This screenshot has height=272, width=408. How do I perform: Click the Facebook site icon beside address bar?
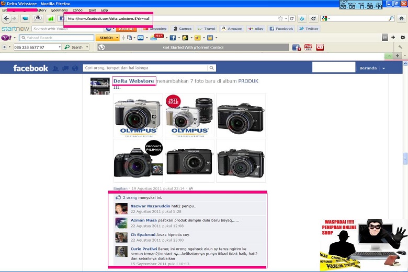tap(62, 18)
